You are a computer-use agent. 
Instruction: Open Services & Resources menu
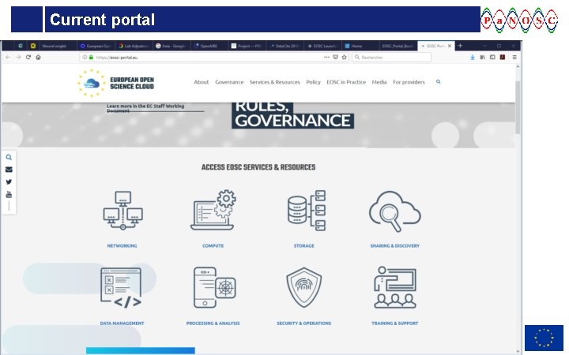(x=275, y=82)
